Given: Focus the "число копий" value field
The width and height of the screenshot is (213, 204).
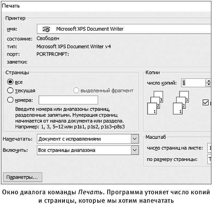Looking at the screenshot, I should click(193, 83).
